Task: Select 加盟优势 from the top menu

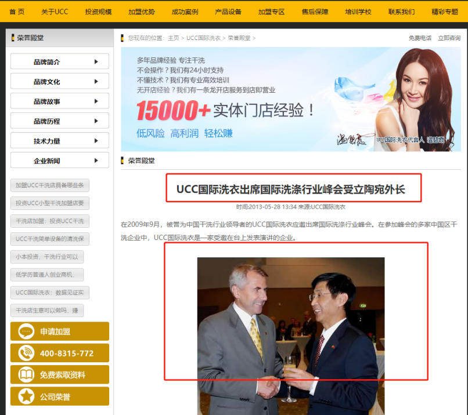Action: click(142, 12)
